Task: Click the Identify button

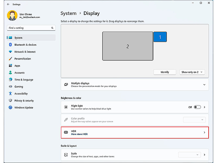Action: coord(165,72)
